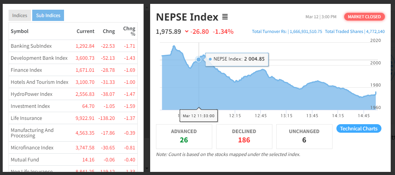395x175 pixels.
Task: Click the MARKET CLOSED badge
Action: (364, 17)
